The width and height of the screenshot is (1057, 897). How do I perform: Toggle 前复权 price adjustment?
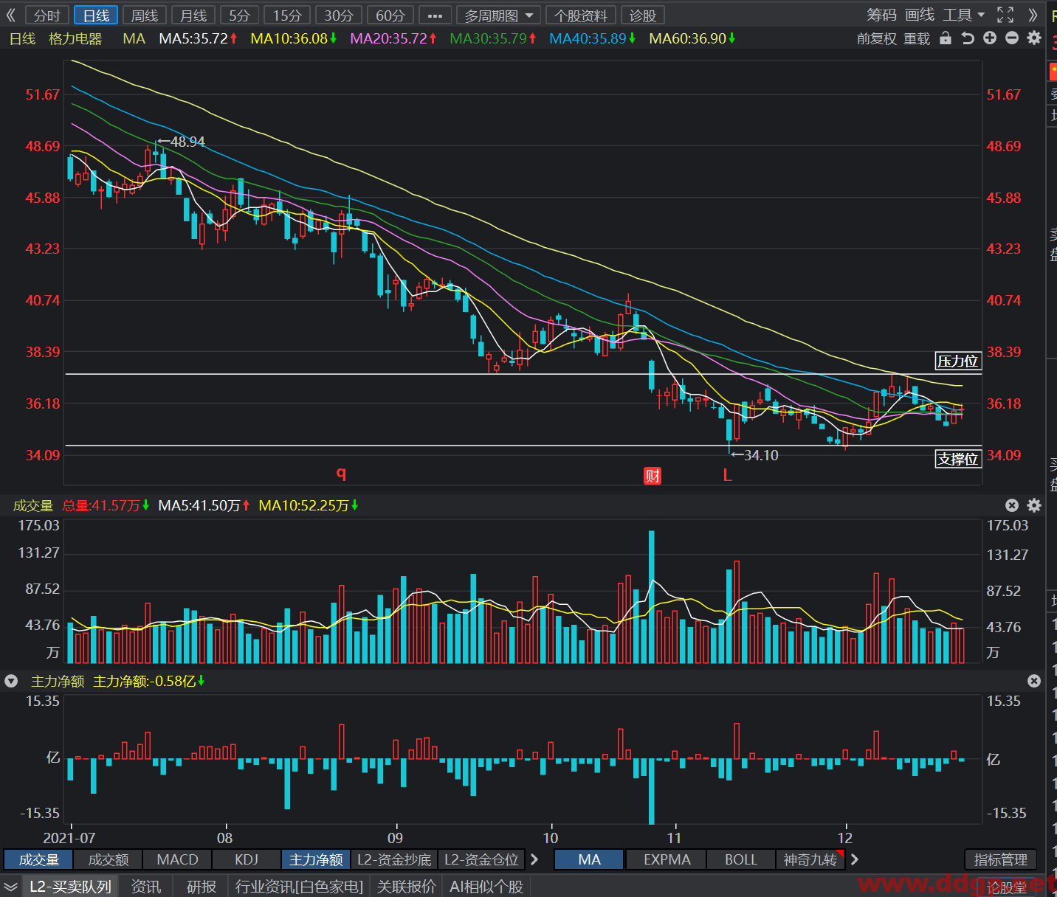pyautogui.click(x=876, y=38)
